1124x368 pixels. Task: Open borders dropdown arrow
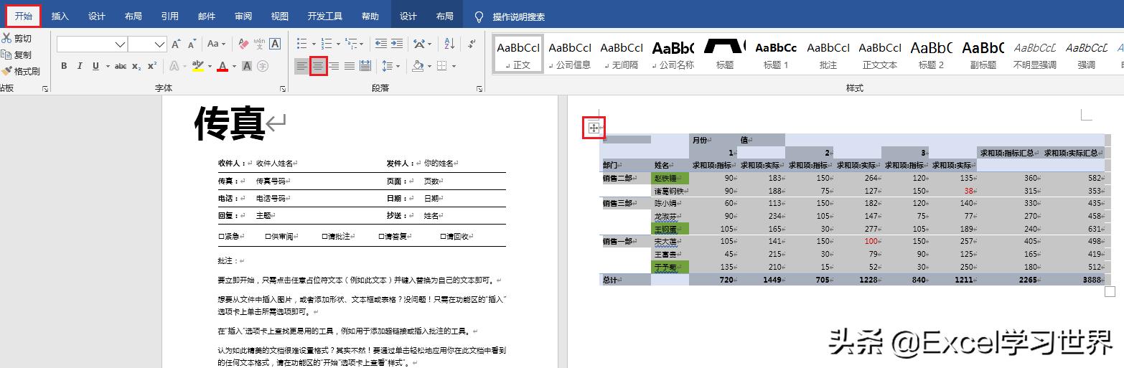(x=454, y=66)
